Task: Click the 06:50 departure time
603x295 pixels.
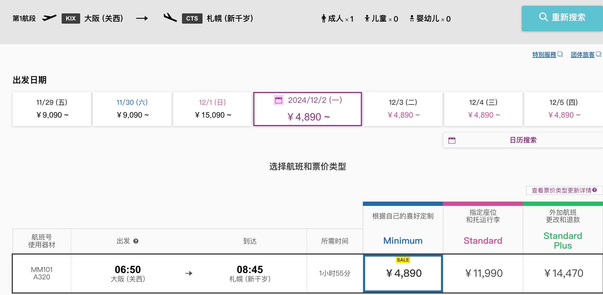Action: point(128,269)
